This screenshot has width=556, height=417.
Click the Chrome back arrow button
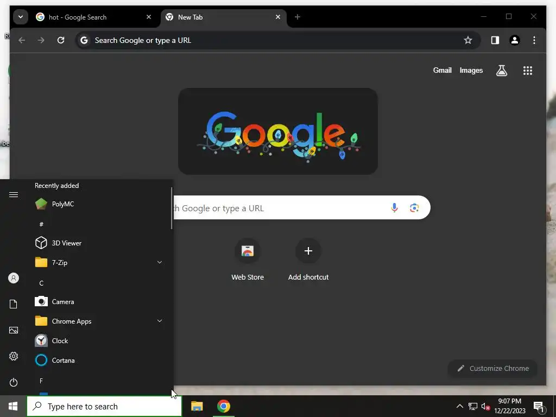(22, 40)
